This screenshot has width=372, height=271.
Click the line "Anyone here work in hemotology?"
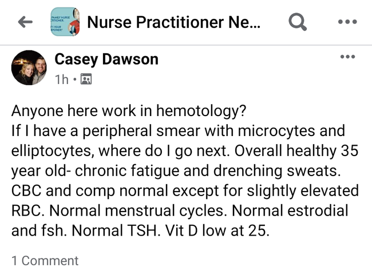click(x=129, y=111)
